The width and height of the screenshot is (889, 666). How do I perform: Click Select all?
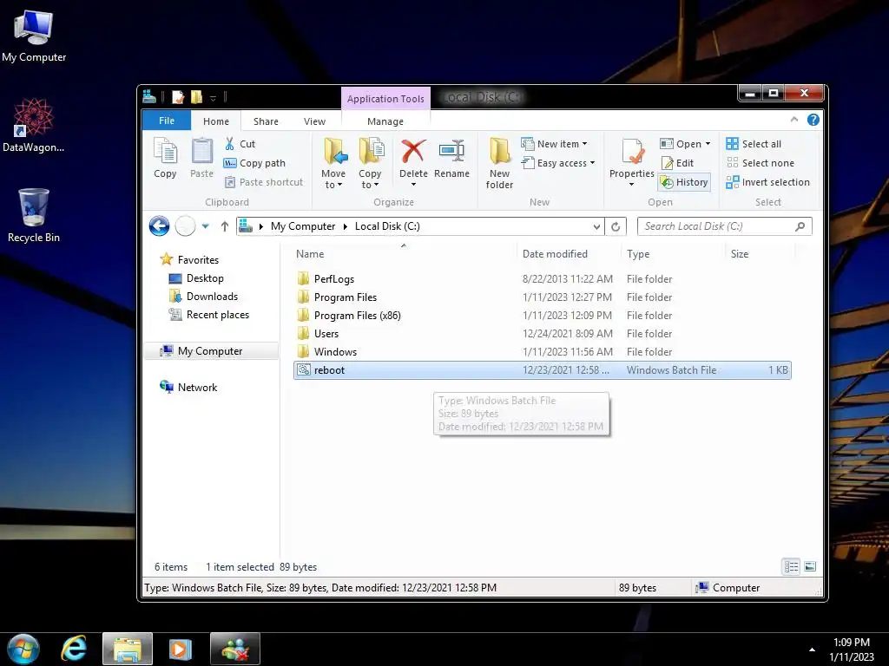(754, 144)
